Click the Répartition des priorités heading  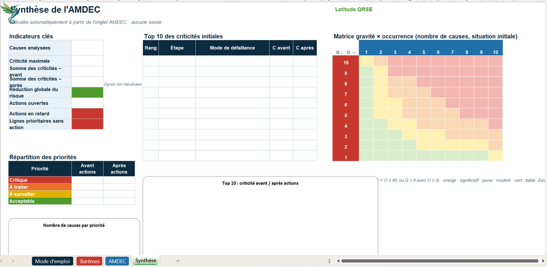click(x=43, y=157)
